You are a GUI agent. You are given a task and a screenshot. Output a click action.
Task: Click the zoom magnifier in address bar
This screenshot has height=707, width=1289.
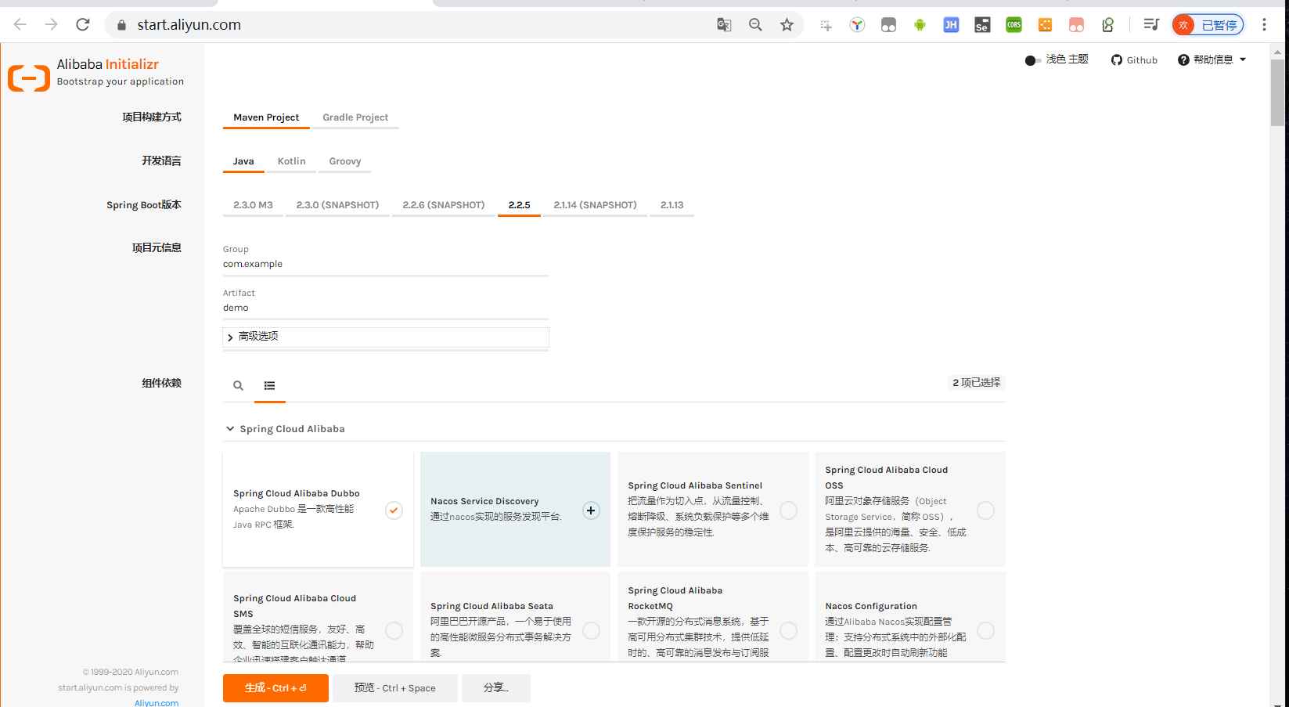(x=755, y=25)
